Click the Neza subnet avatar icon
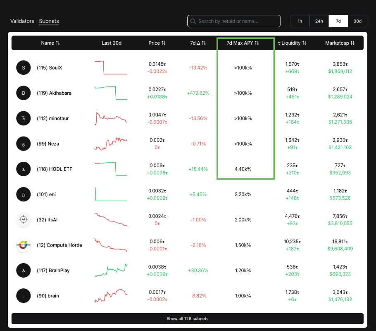This screenshot has width=376, height=331. click(x=24, y=144)
